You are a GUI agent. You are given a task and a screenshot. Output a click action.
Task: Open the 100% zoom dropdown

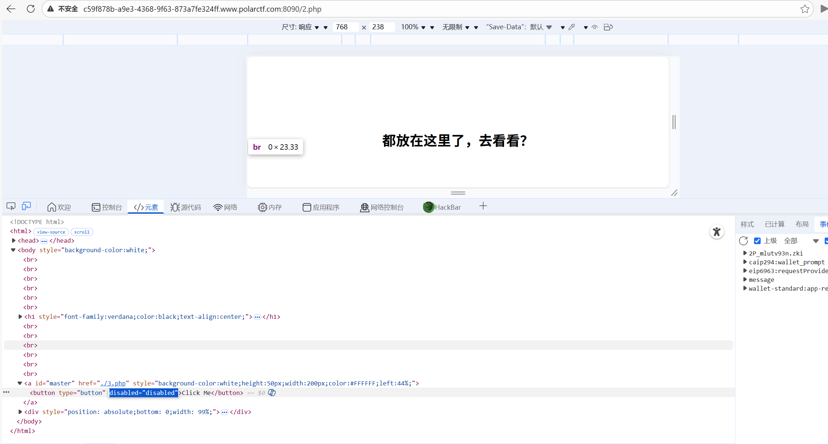pos(413,27)
